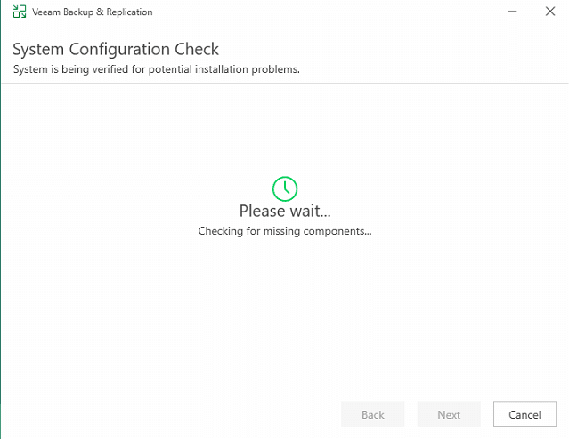Click empty title bar space left of minimize

[356, 12]
